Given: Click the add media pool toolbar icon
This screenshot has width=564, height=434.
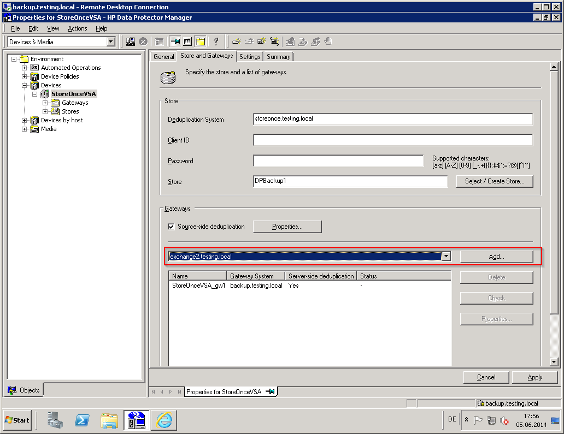Looking at the screenshot, I should coord(261,41).
